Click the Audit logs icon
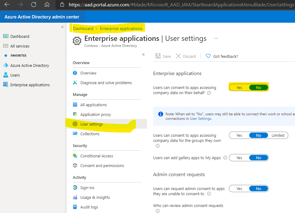Image resolution: width=295 pixels, height=213 pixels. [x=75, y=207]
